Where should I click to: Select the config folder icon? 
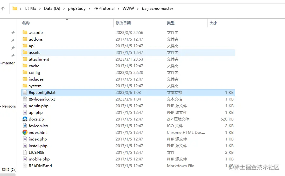pos(25,72)
